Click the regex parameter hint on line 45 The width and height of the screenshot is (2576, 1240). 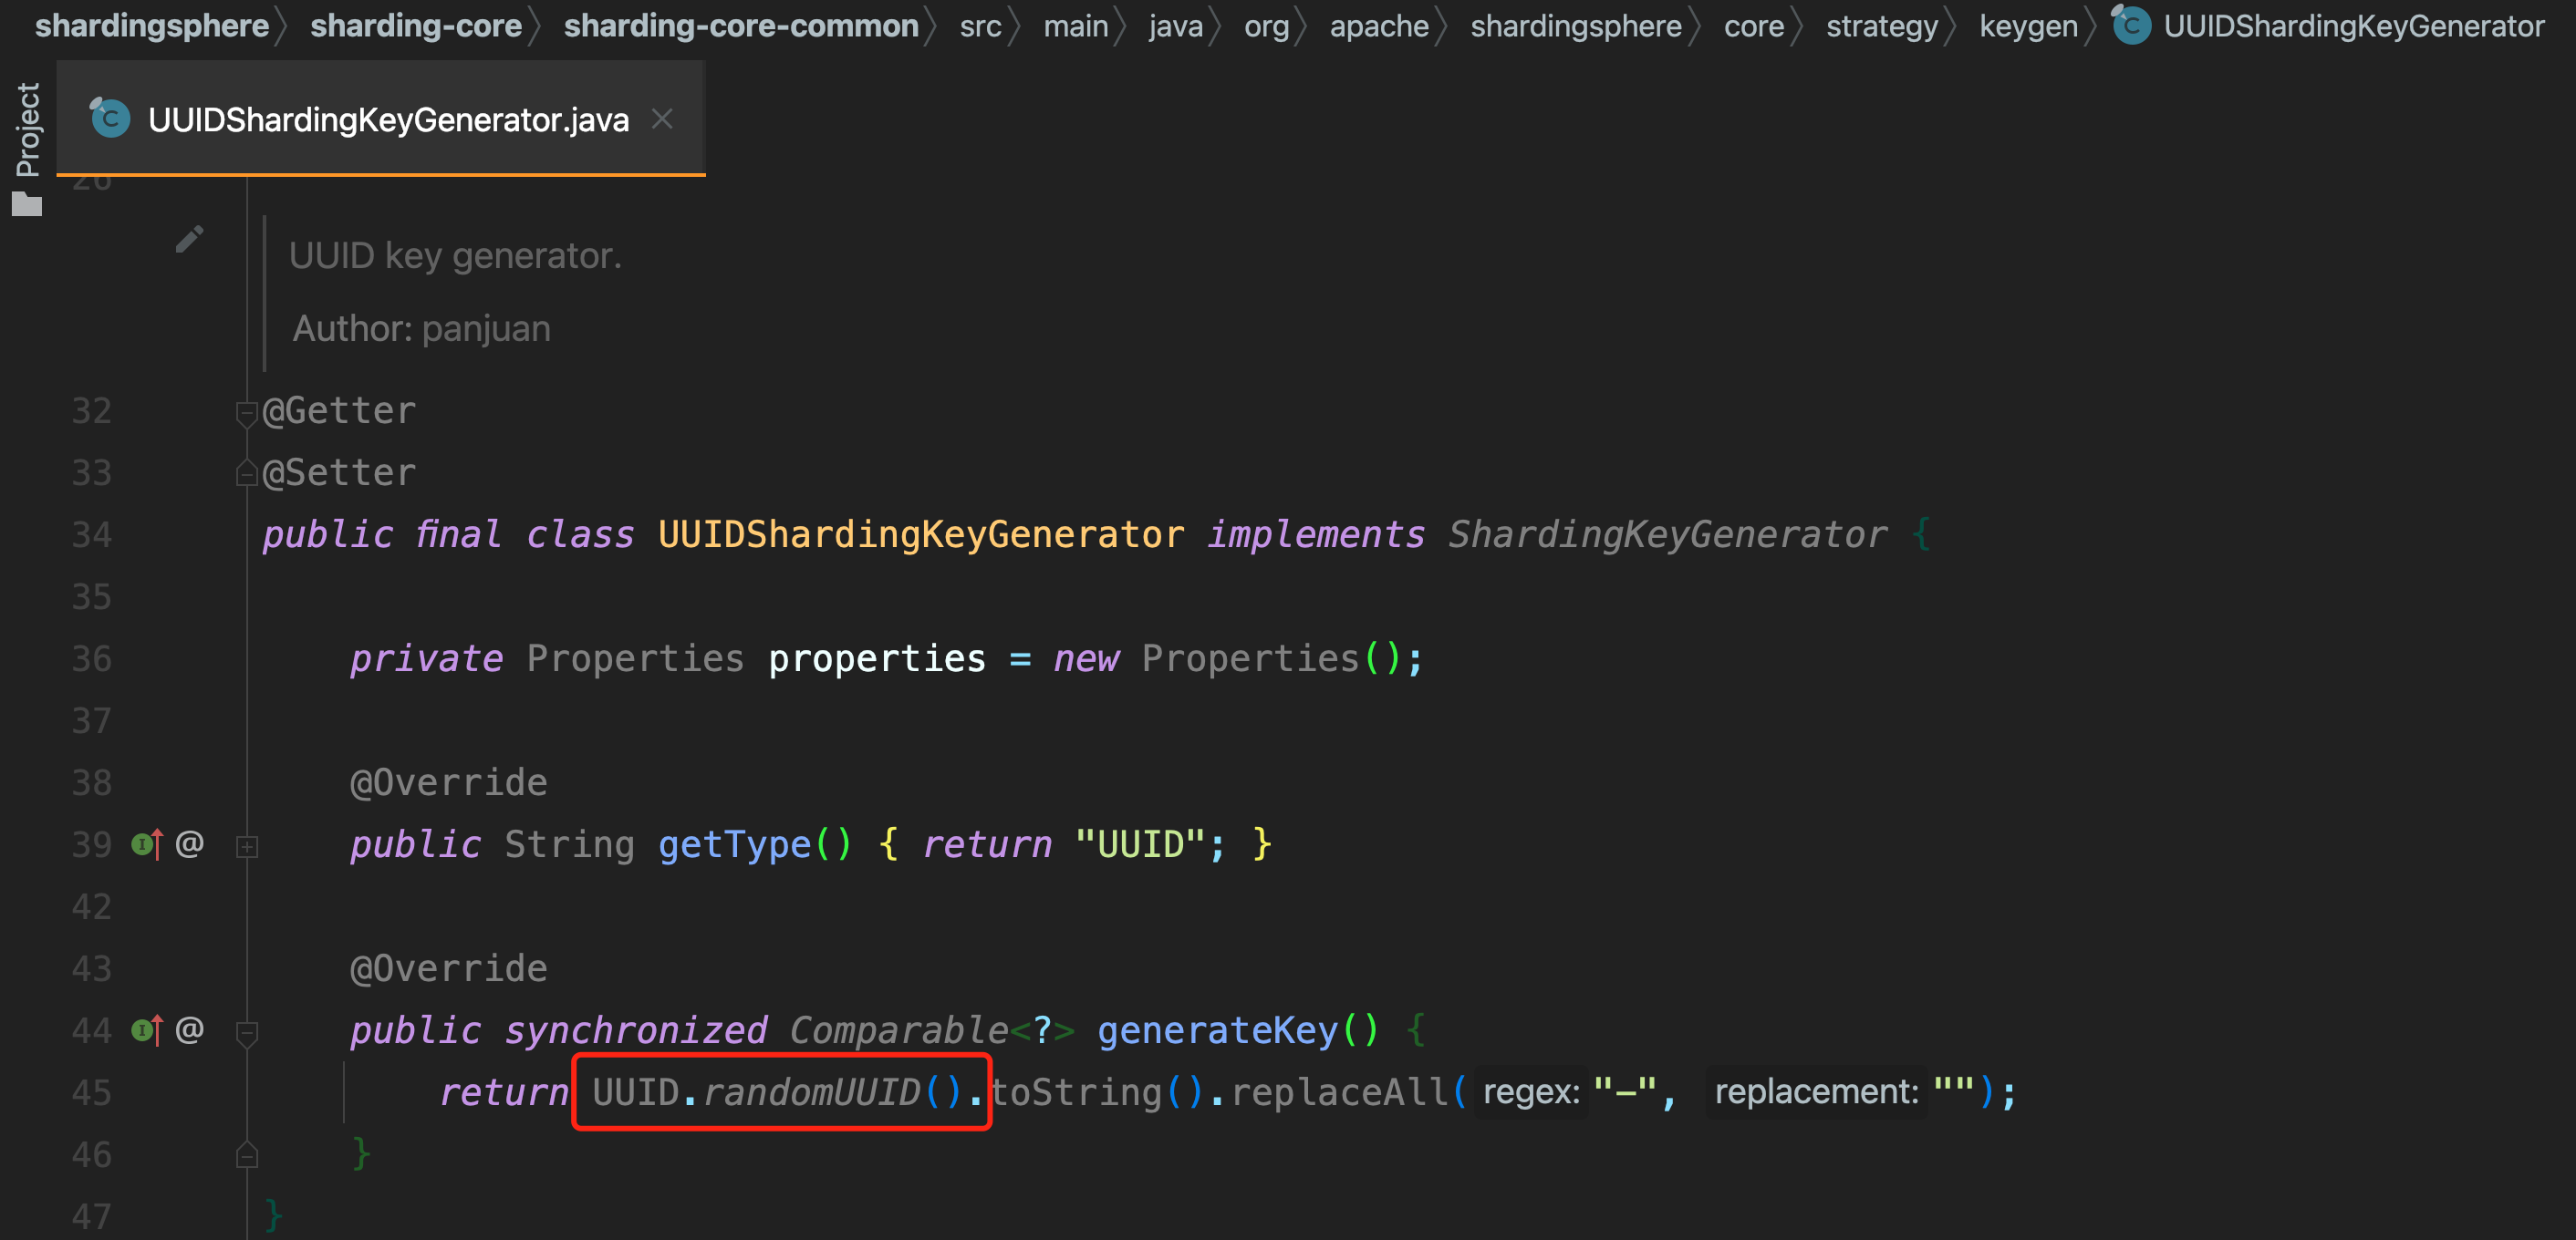[x=1531, y=1092]
